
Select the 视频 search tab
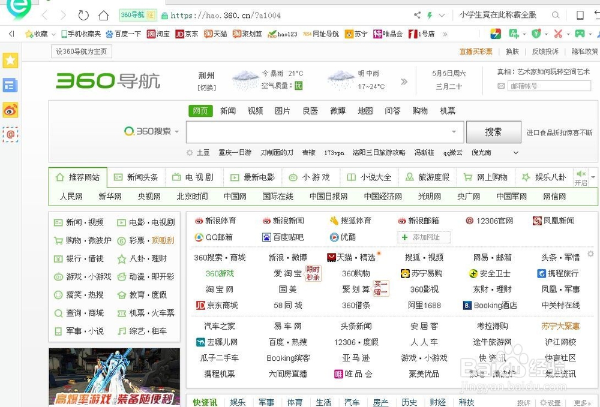255,111
